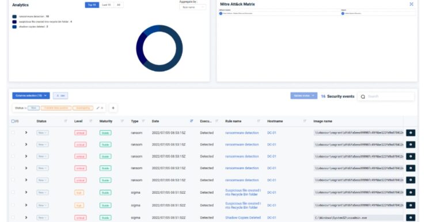Open the Enterprise selection dropdown button
Image resolution: width=425 pixels, height=222 pixels.
pos(31,95)
